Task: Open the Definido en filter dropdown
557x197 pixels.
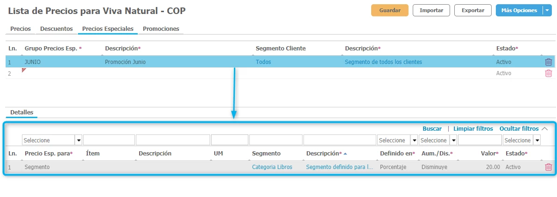Action: click(x=414, y=140)
